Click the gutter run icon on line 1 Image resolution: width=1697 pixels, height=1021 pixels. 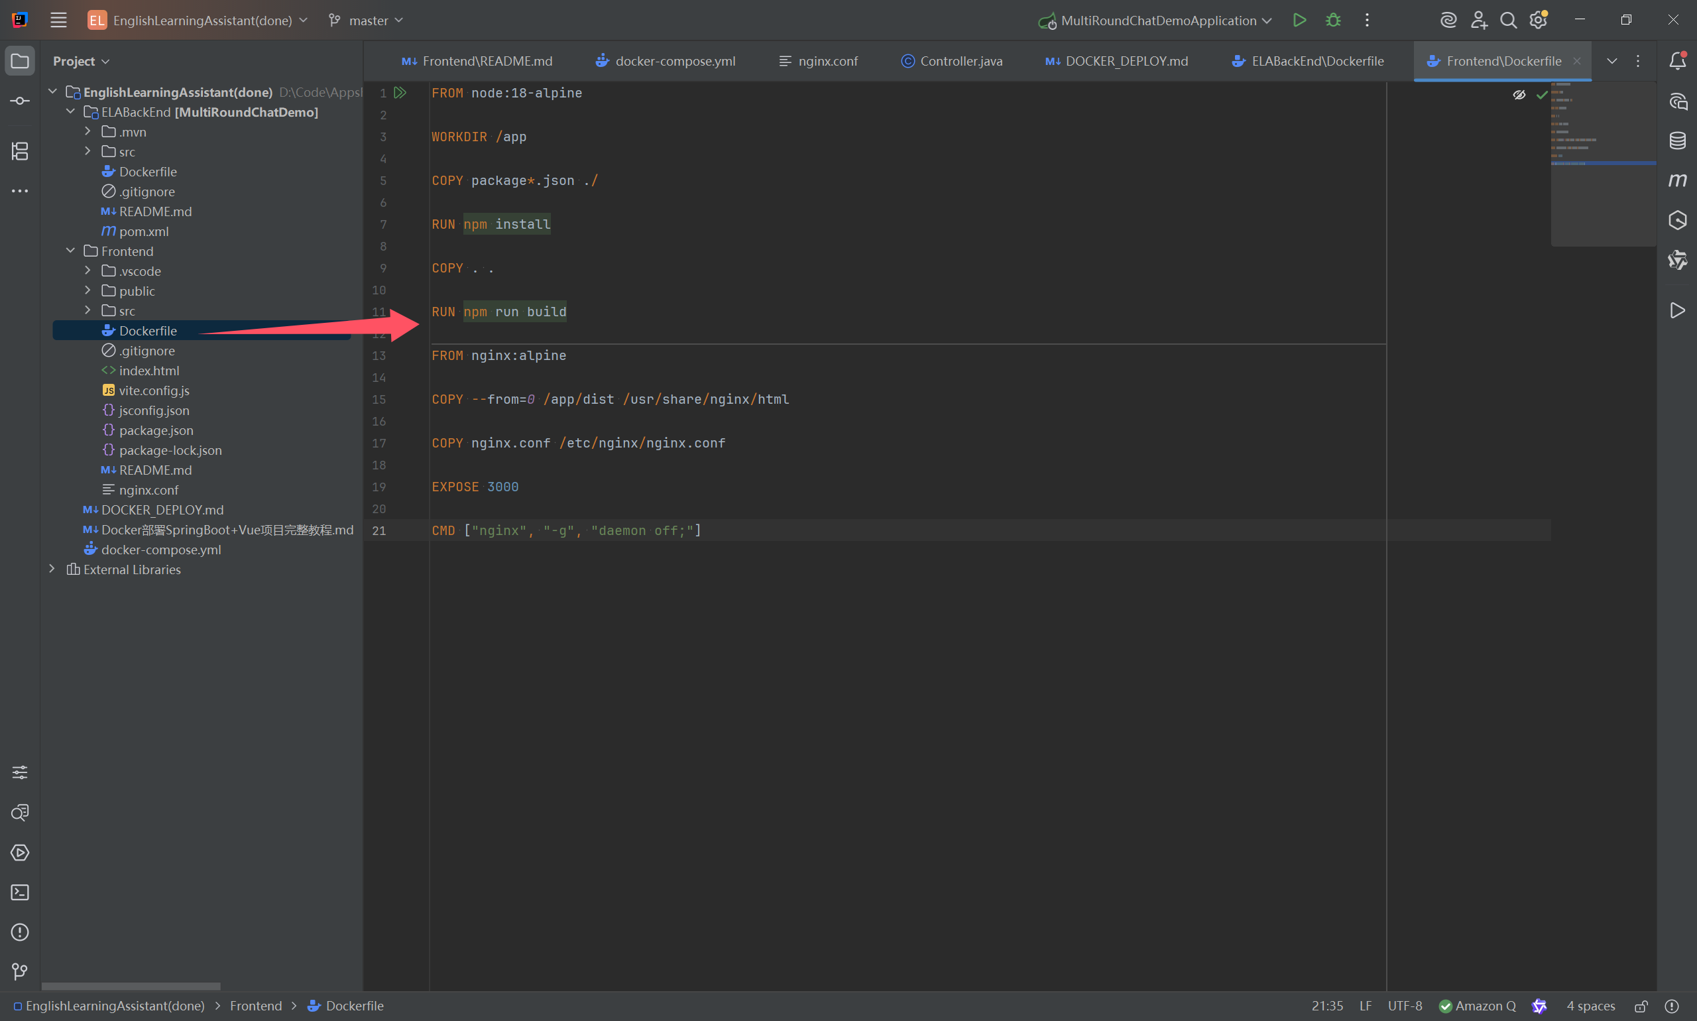point(400,92)
